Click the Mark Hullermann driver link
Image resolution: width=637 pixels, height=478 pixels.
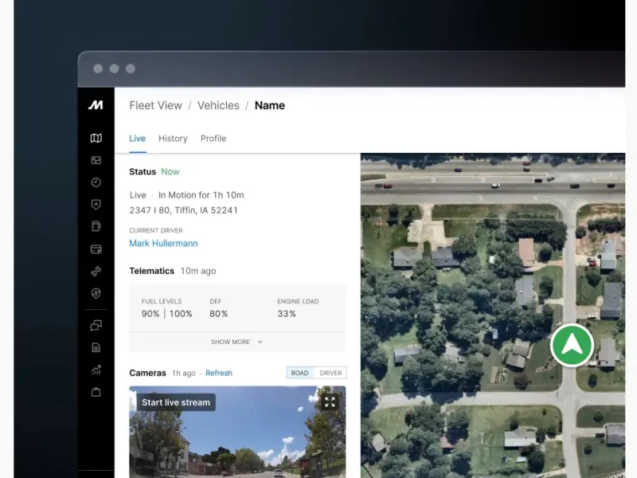click(x=163, y=244)
